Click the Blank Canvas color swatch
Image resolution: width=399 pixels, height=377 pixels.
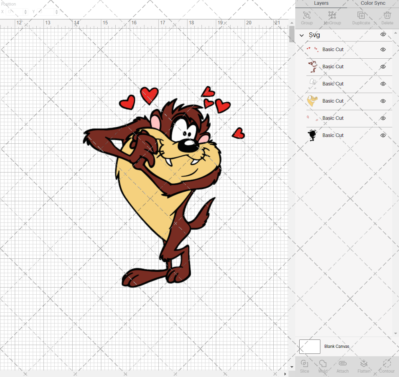310,346
